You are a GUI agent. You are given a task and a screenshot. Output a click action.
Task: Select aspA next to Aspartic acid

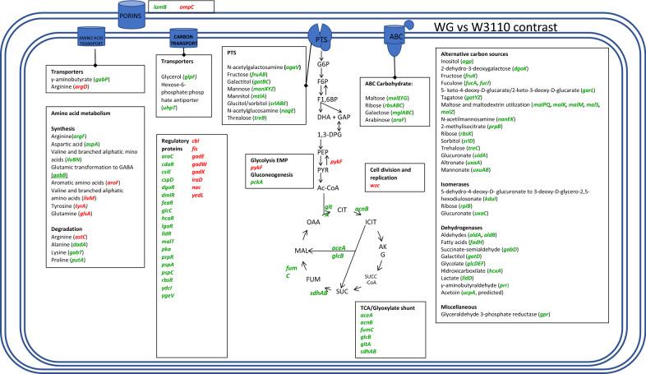[x=92, y=144]
